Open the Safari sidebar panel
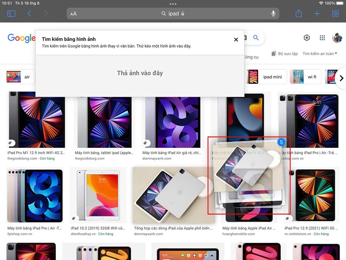Screen dimensions: 346x260 11,13
